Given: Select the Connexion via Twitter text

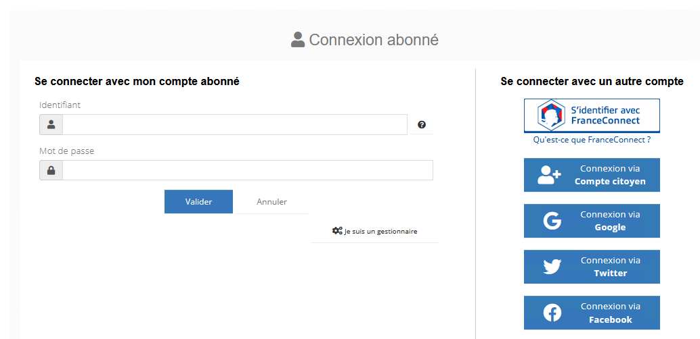Looking at the screenshot, I should 610,267.
